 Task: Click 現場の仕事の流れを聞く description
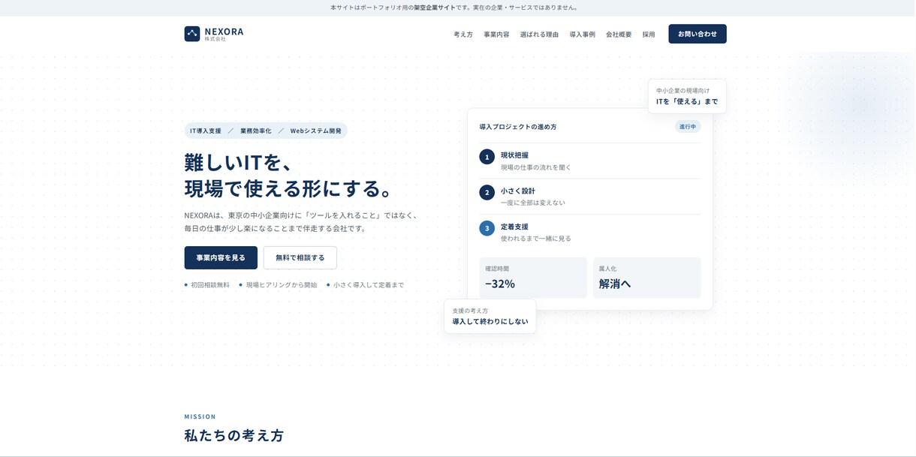(x=536, y=167)
